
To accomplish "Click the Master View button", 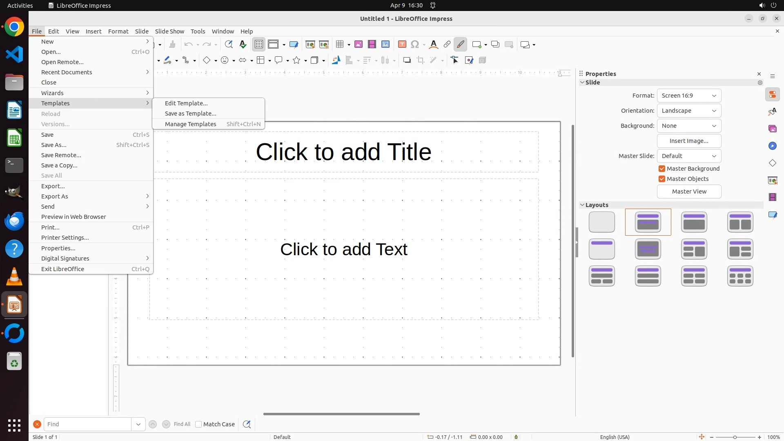I will click(689, 192).
